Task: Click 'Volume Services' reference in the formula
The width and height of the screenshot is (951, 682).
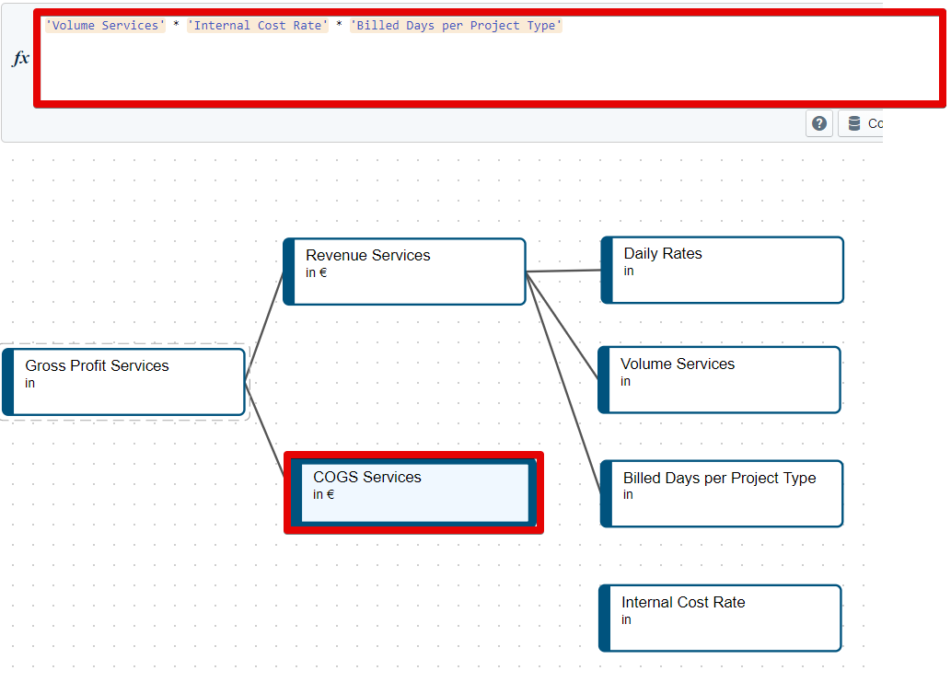Action: point(105,26)
